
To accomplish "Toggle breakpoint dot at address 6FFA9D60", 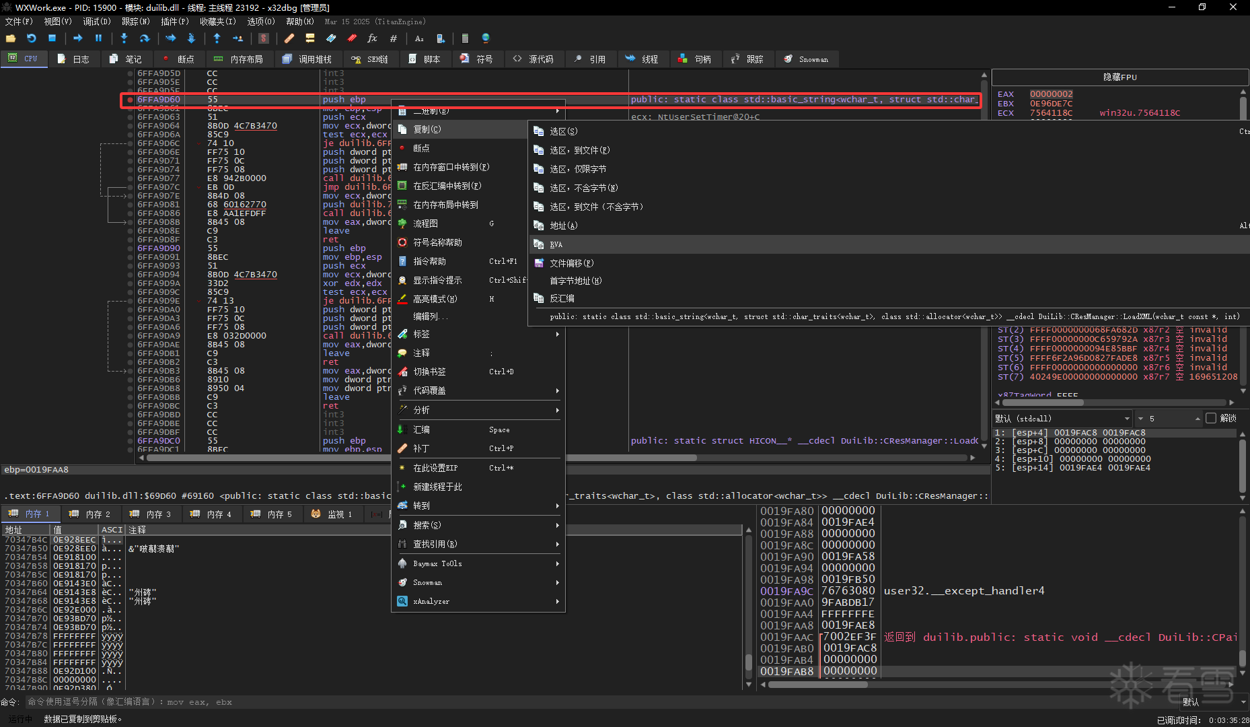I will [130, 100].
